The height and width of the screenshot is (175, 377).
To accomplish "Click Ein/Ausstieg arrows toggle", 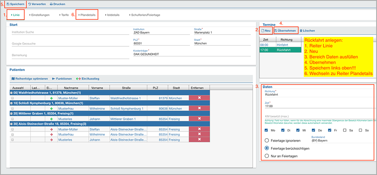I will pos(88,79).
